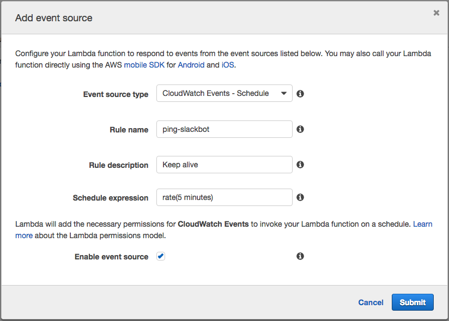Viewport: 449px width, 321px height.
Task: Click info icon beside Event source type
Action: click(x=300, y=94)
